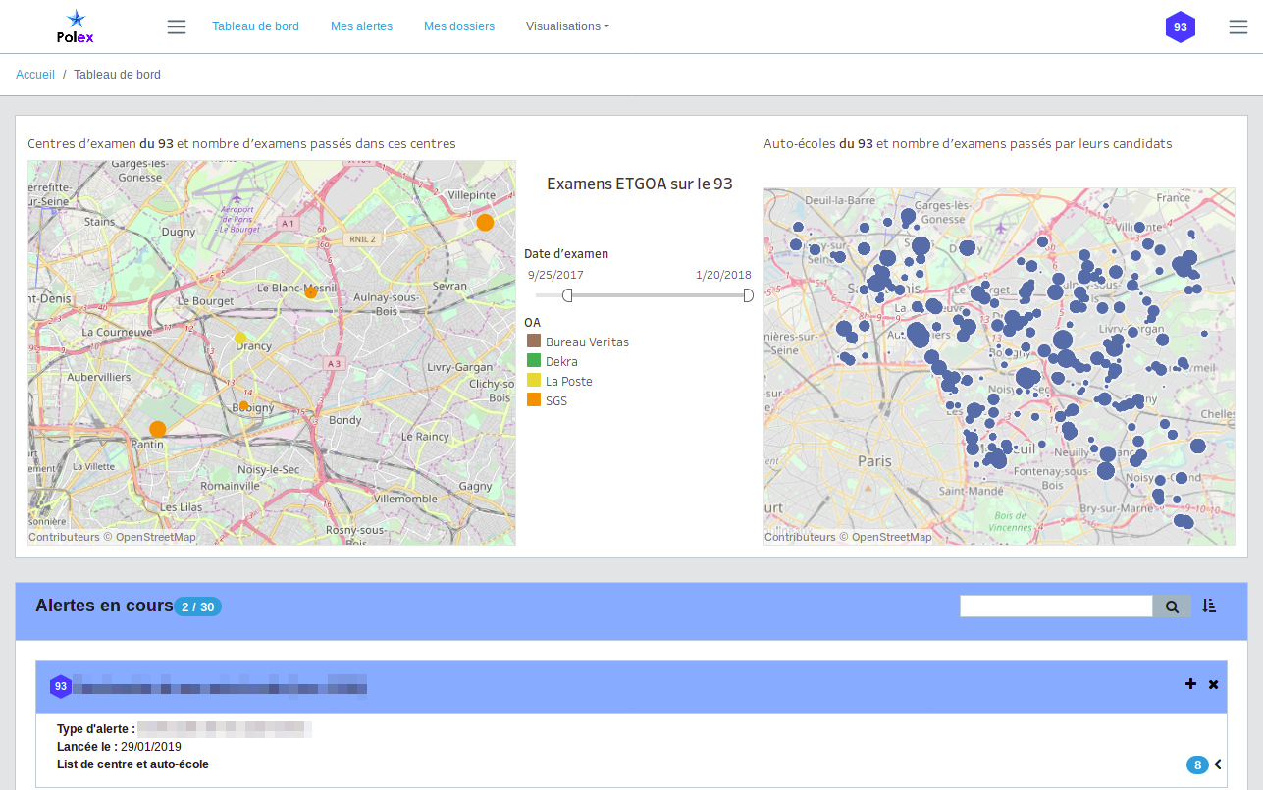Image resolution: width=1263 pixels, height=790 pixels.
Task: Select SGS orange legend swatch
Action: 534,400
